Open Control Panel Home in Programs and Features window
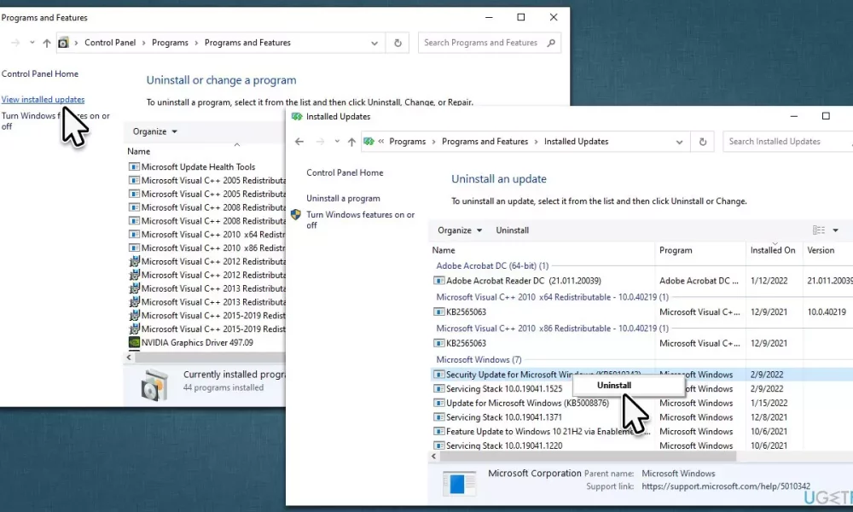The height and width of the screenshot is (512, 853). point(40,74)
